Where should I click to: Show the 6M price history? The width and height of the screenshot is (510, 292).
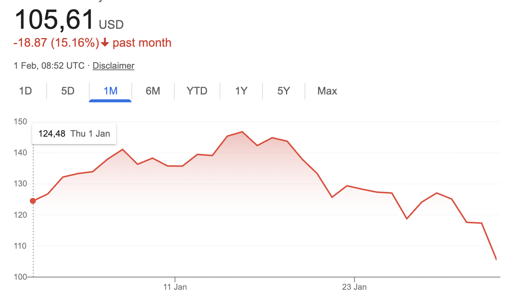point(153,91)
